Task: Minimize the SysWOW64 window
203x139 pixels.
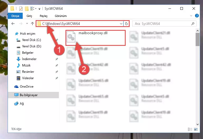Action: tap(170, 8)
